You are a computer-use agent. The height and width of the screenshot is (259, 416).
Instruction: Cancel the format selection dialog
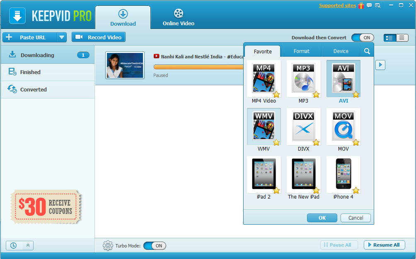click(356, 218)
